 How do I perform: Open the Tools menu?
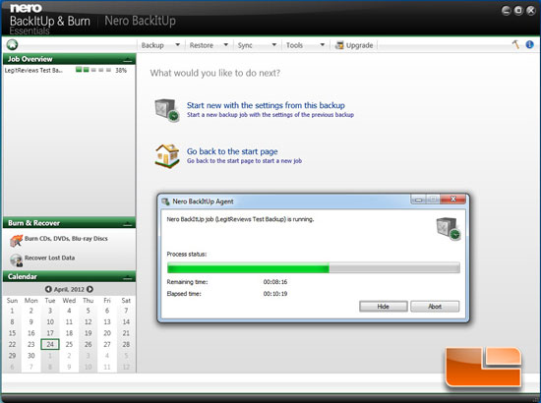[x=294, y=45]
